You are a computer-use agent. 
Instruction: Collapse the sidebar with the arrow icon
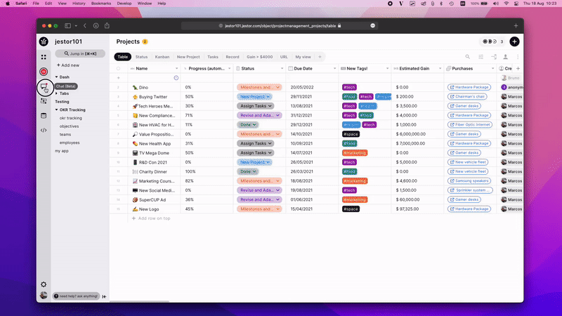pyautogui.click(x=104, y=296)
